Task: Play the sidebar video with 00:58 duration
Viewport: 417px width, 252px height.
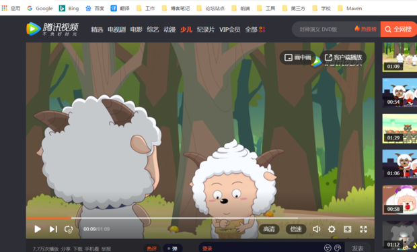Action: tap(400, 200)
